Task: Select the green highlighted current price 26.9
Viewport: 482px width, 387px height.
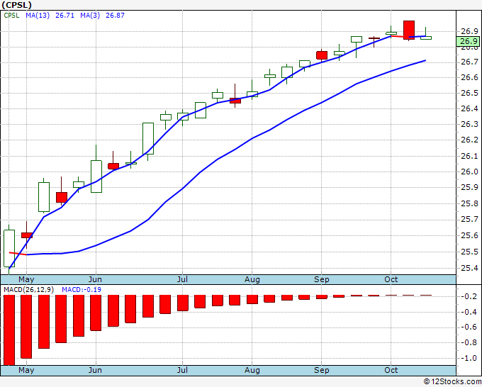Action: (x=468, y=41)
